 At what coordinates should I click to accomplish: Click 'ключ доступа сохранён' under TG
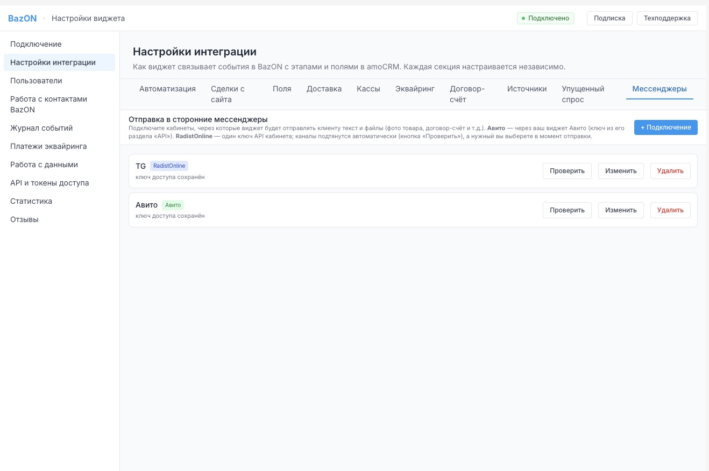(170, 177)
